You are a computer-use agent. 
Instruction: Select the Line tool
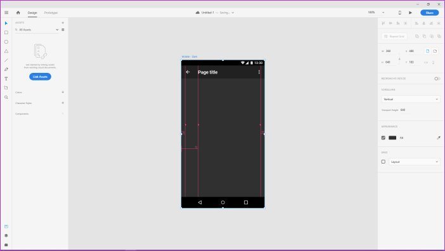point(6,60)
